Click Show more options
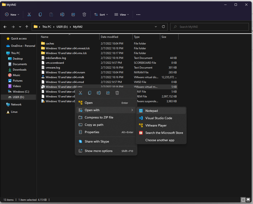The width and height of the screenshot is (253, 204). (98, 151)
